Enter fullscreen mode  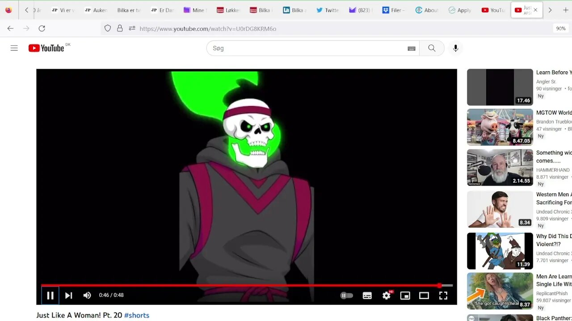[x=443, y=295]
